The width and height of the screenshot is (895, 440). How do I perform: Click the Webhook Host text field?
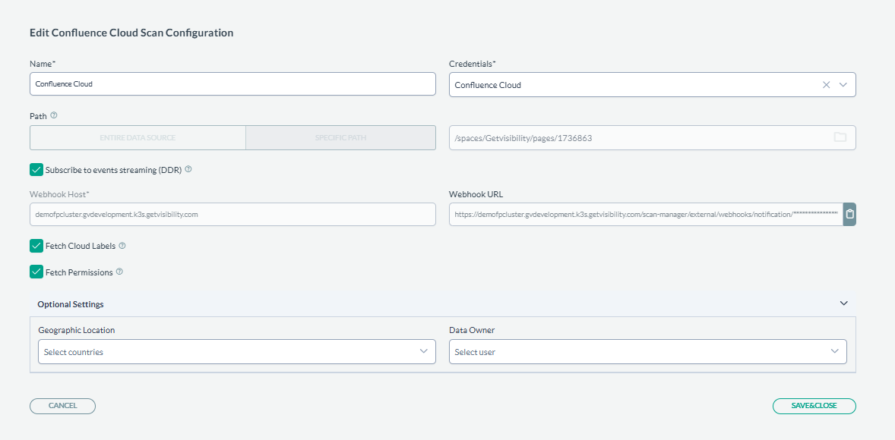(232, 215)
